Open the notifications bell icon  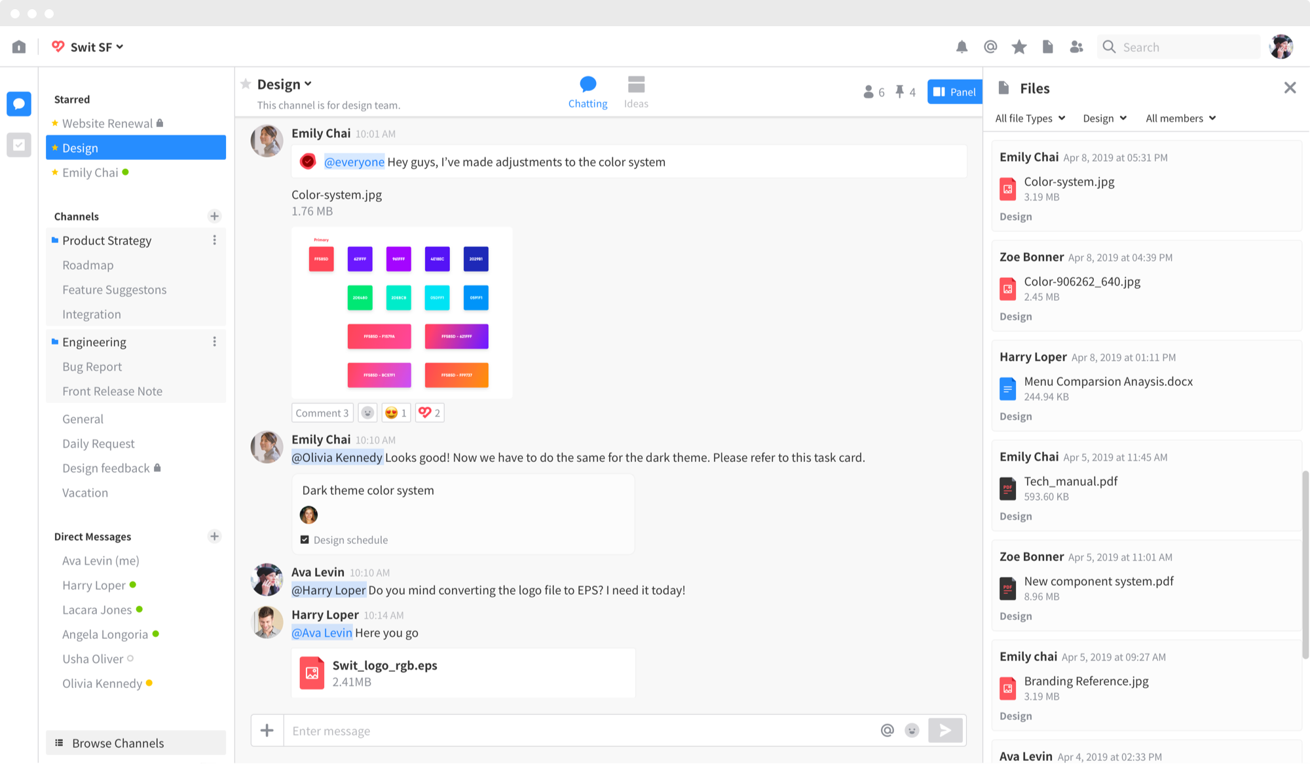(962, 47)
